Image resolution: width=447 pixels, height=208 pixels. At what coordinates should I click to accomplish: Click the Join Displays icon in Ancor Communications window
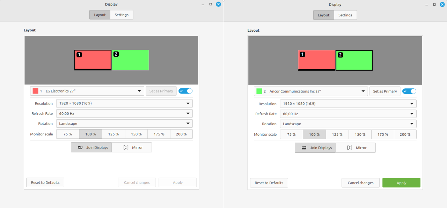click(304, 148)
